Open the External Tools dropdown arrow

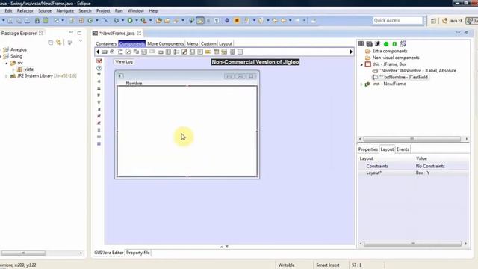[150, 20]
